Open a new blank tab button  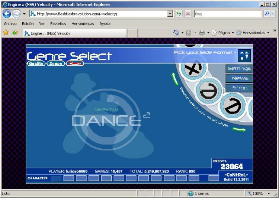point(133,33)
